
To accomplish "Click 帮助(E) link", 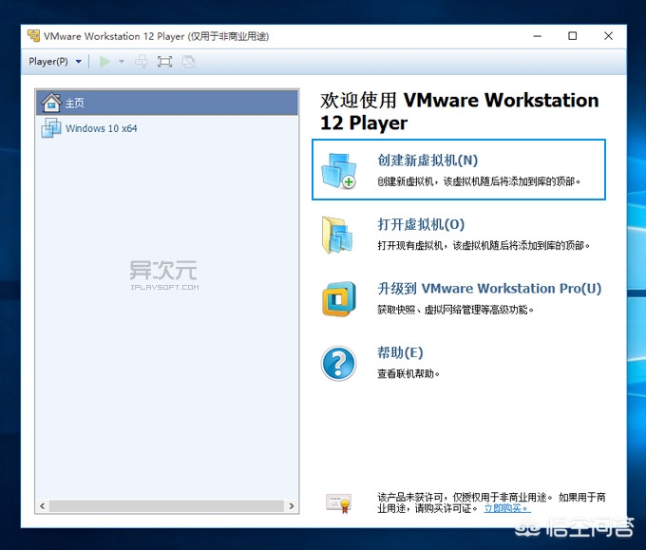I will click(400, 352).
